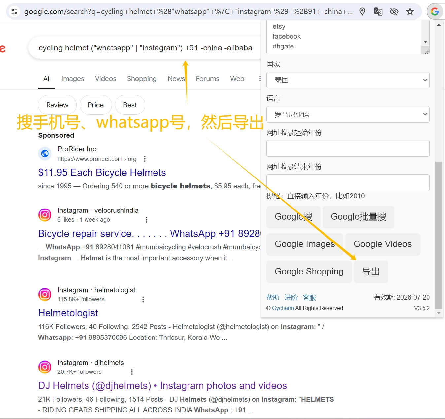Click the Google Shopping button
Viewport: 445px width, 419px height.
coord(309,272)
